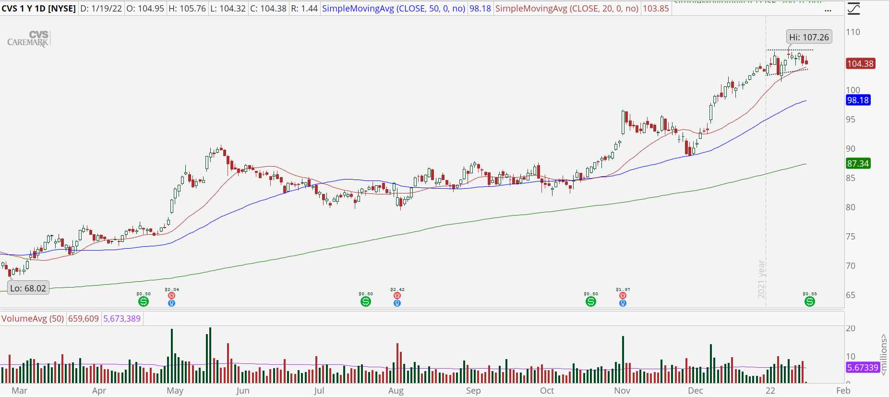Click the 'Mar' label on time axis
The height and width of the screenshot is (397, 889).
click(x=19, y=390)
